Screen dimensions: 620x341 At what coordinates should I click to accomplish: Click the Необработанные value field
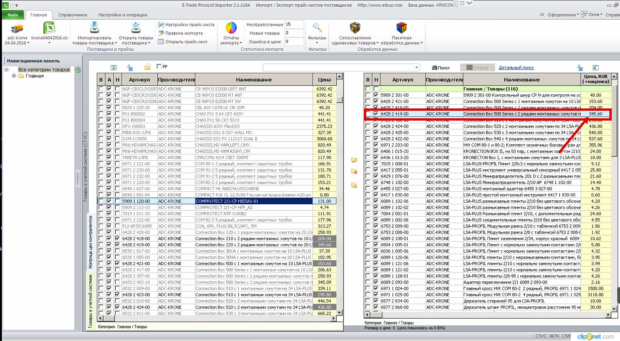[294, 24]
